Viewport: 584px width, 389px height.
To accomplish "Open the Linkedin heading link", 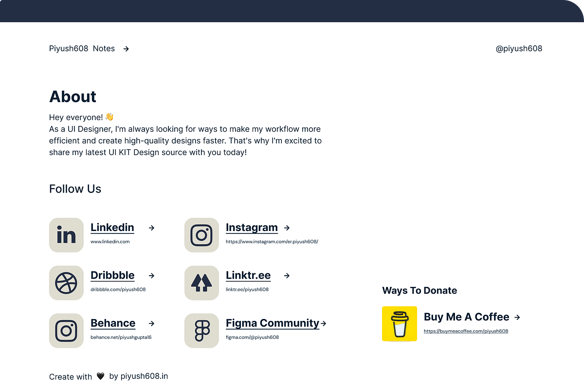I will click(x=112, y=228).
